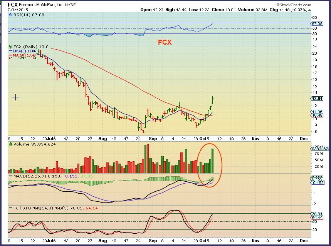Click the 13.01 last-price tag on the price axis
The height and width of the screenshot is (246, 331).
coord(317,99)
